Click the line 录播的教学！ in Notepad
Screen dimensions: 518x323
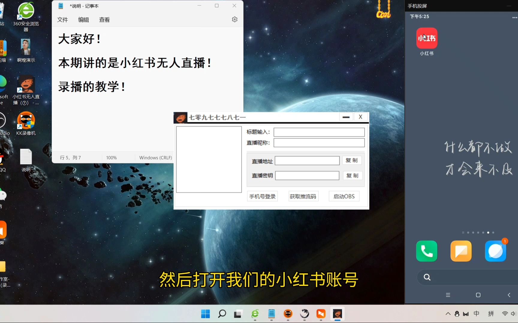click(92, 87)
